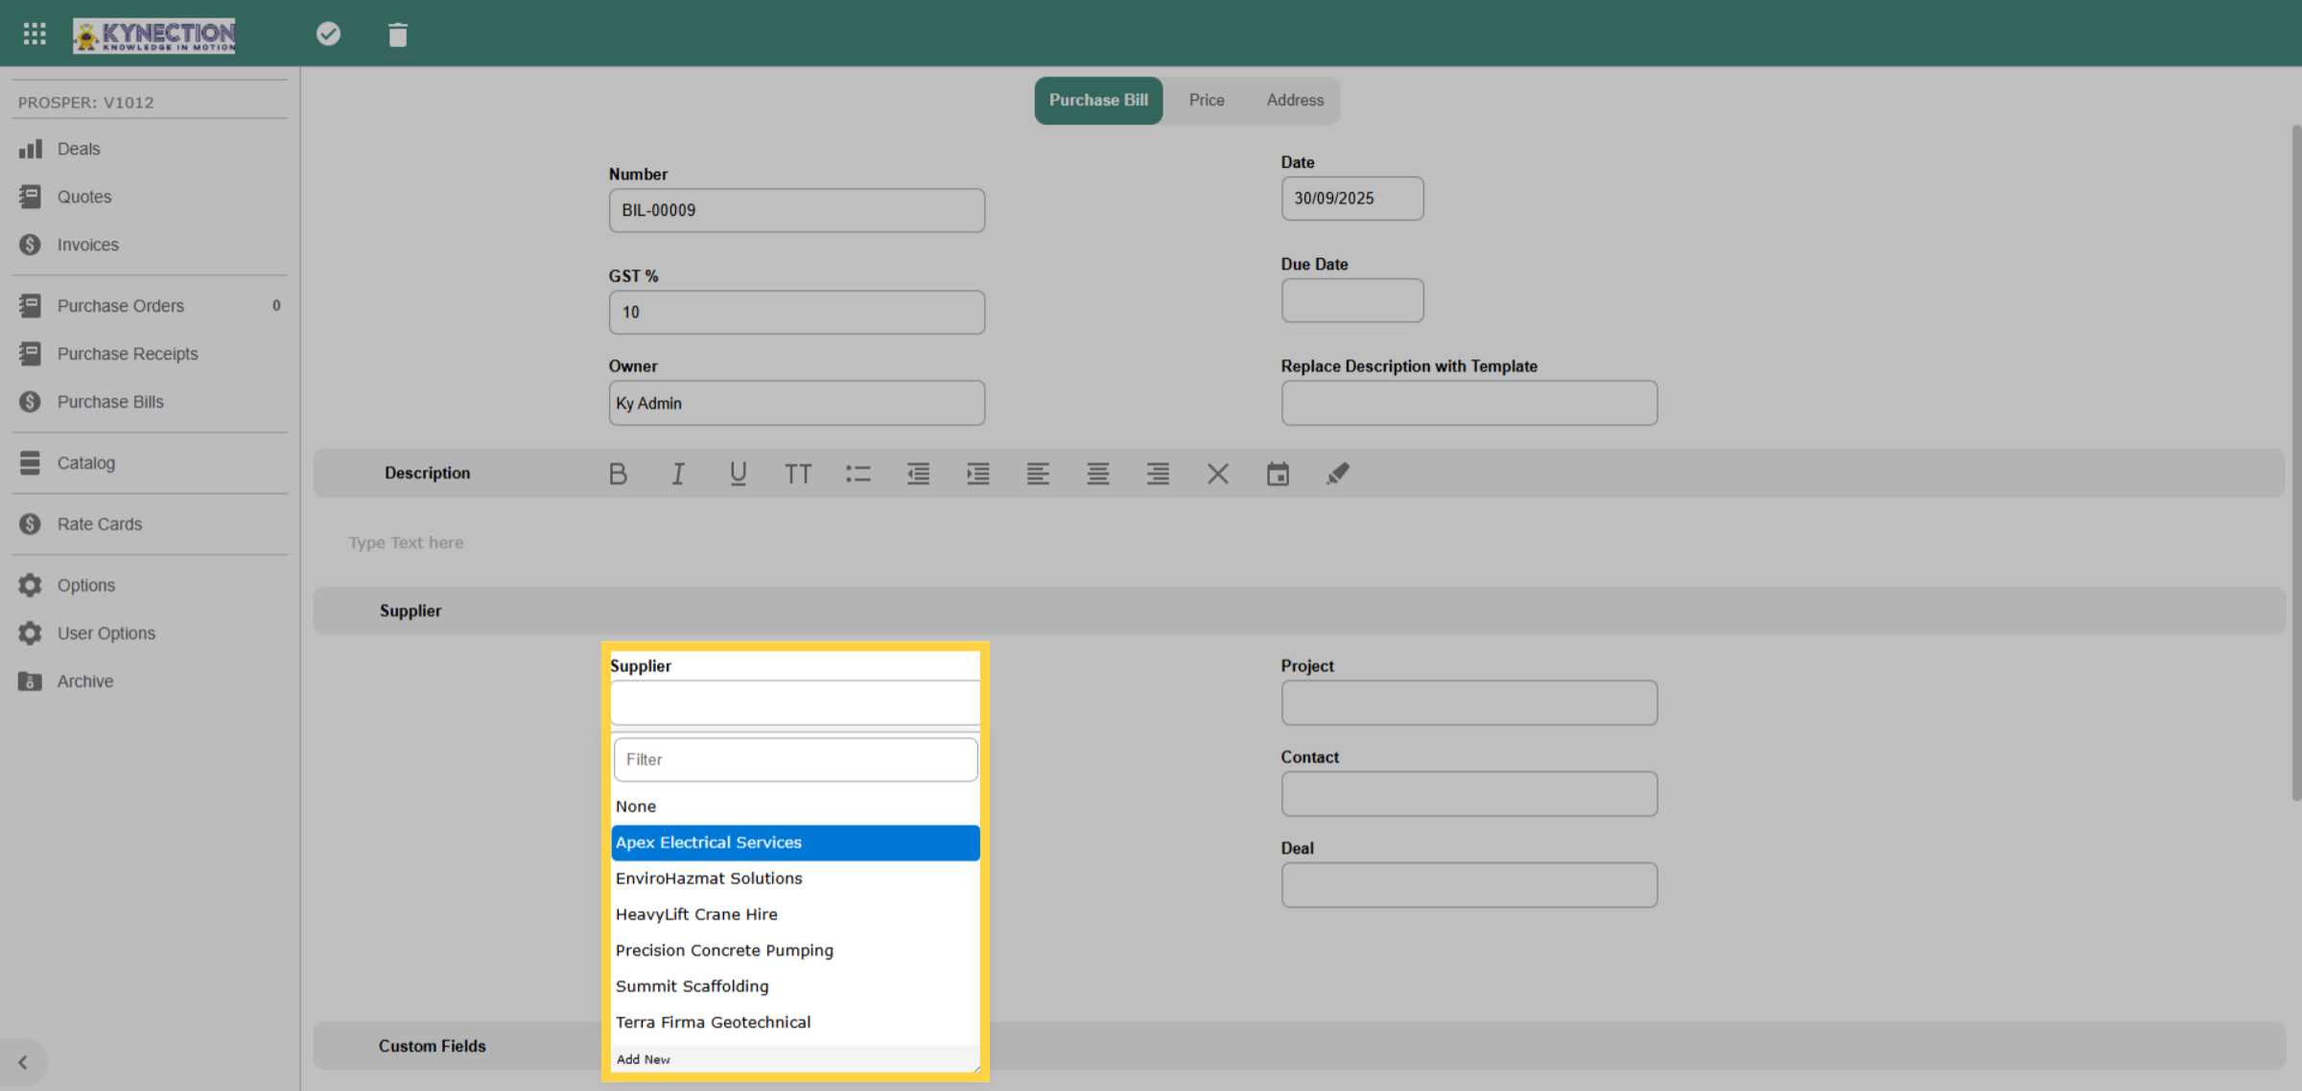The height and width of the screenshot is (1091, 2302).
Task: Insert date with calendar icon
Action: [1278, 474]
